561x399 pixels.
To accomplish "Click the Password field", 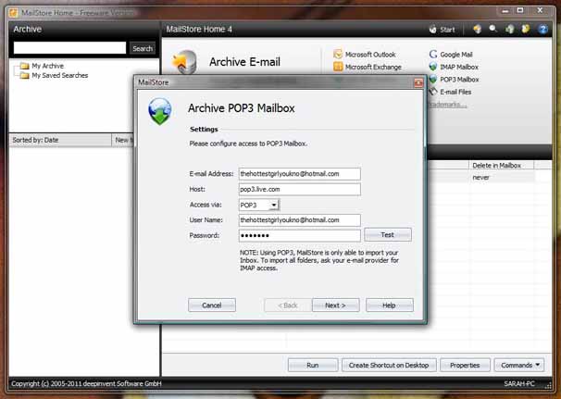I will pyautogui.click(x=300, y=235).
